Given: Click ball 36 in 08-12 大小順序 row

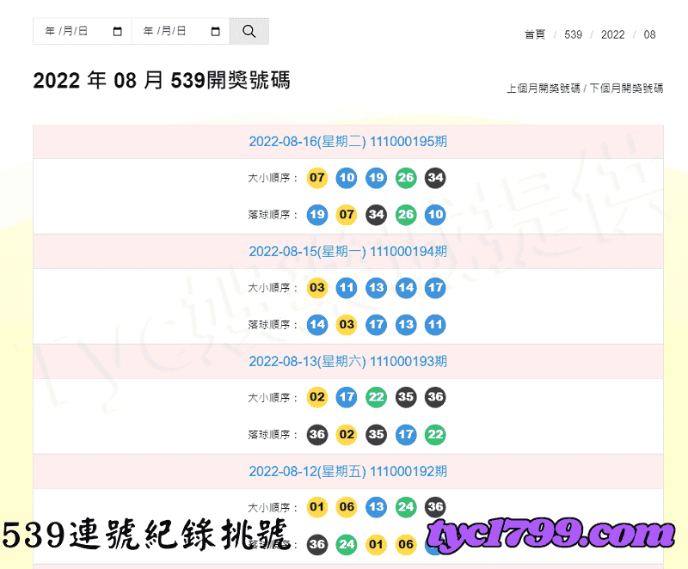Looking at the screenshot, I should pos(435,508).
